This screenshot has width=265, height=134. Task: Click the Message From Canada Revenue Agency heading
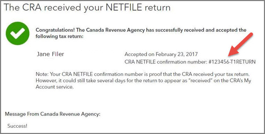tap(53, 114)
